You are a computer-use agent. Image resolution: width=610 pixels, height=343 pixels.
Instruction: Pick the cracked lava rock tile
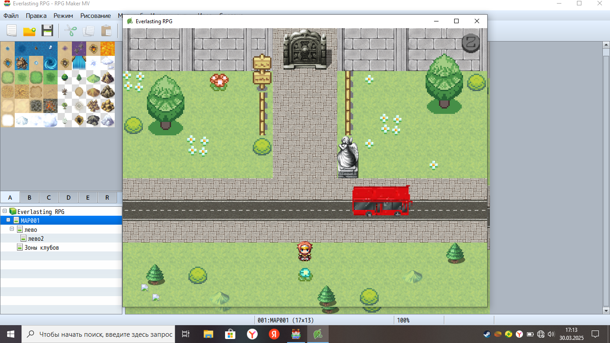(50, 106)
